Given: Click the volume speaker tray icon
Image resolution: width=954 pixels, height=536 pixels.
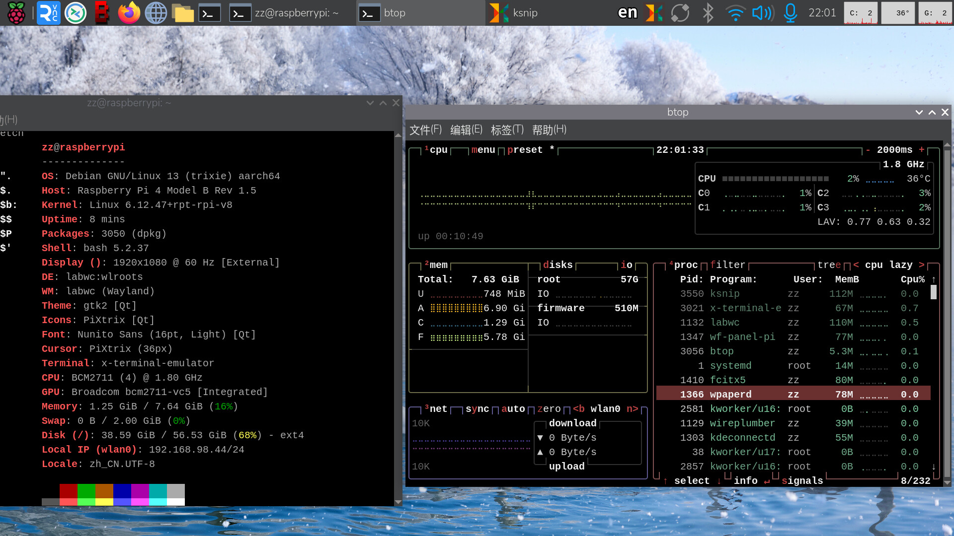Looking at the screenshot, I should 762,13.
